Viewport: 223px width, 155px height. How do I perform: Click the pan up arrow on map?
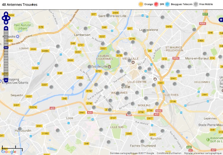pos(6,14)
